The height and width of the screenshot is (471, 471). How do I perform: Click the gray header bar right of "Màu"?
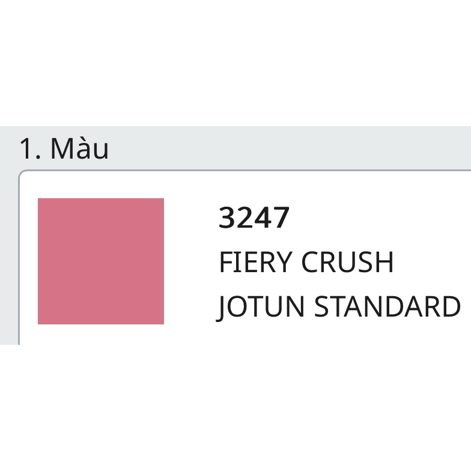[x=288, y=148]
